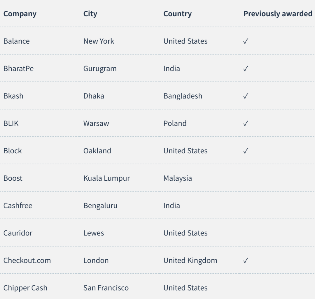Click the Boost company name

pos(13,178)
